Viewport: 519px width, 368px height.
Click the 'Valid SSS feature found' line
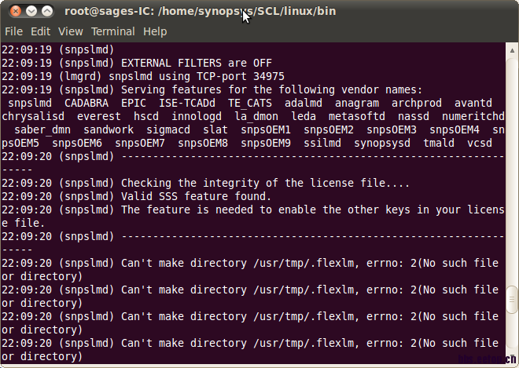195,196
